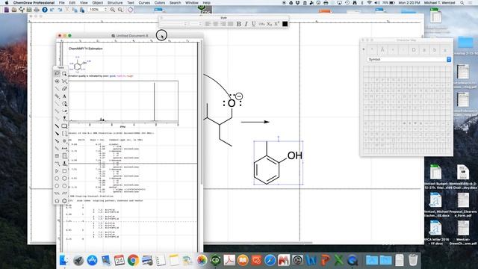Click the OH label on the phenol structure
The image size is (478, 269).
click(295, 155)
